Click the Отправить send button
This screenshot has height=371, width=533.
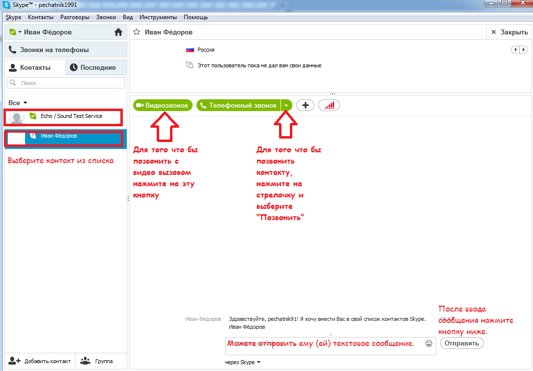point(462,343)
